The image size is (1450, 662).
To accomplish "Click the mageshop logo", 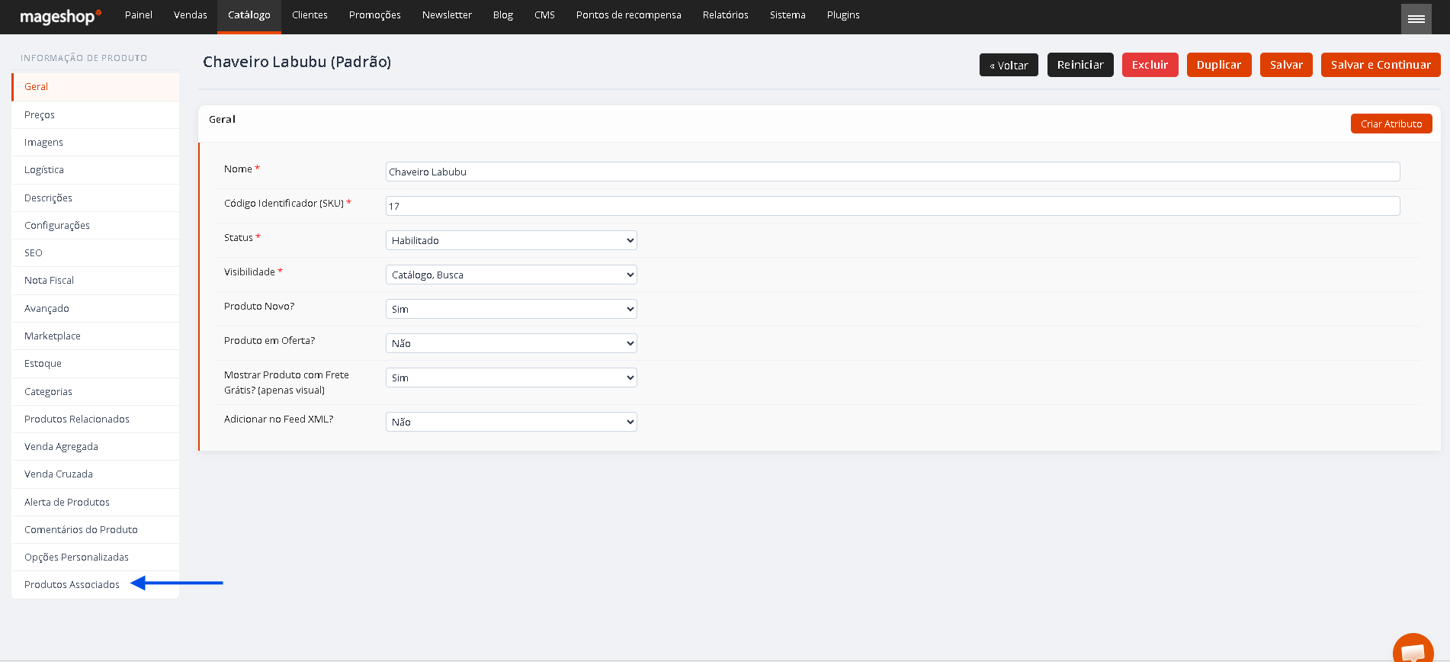I will click(x=60, y=16).
